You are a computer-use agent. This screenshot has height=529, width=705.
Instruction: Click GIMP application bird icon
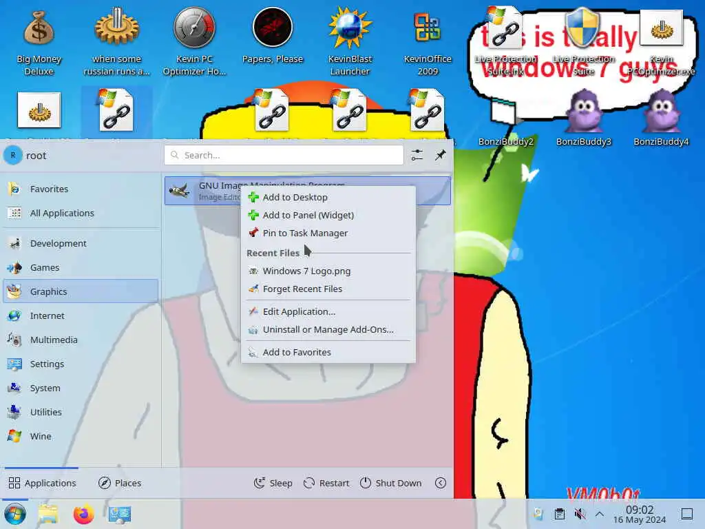tap(180, 191)
